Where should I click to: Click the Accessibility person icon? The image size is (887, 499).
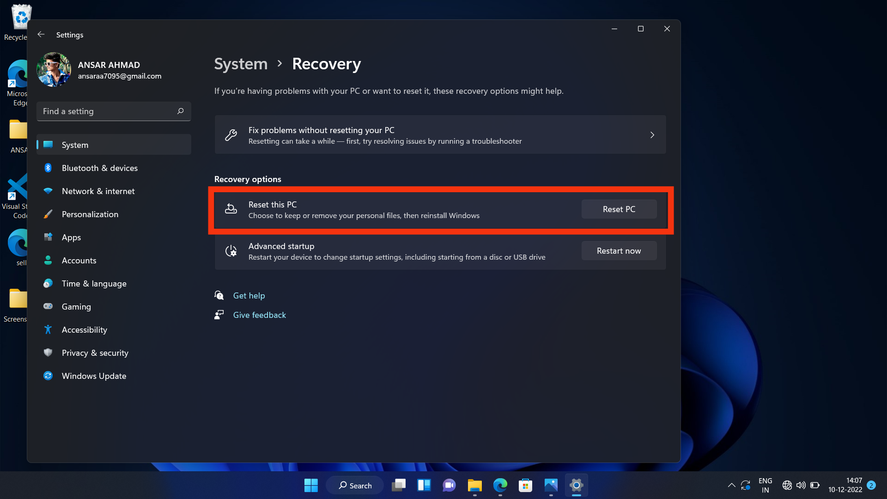point(49,329)
